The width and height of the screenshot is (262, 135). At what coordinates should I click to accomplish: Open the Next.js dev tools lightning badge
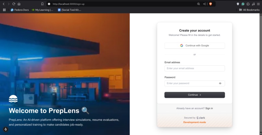(6, 129)
